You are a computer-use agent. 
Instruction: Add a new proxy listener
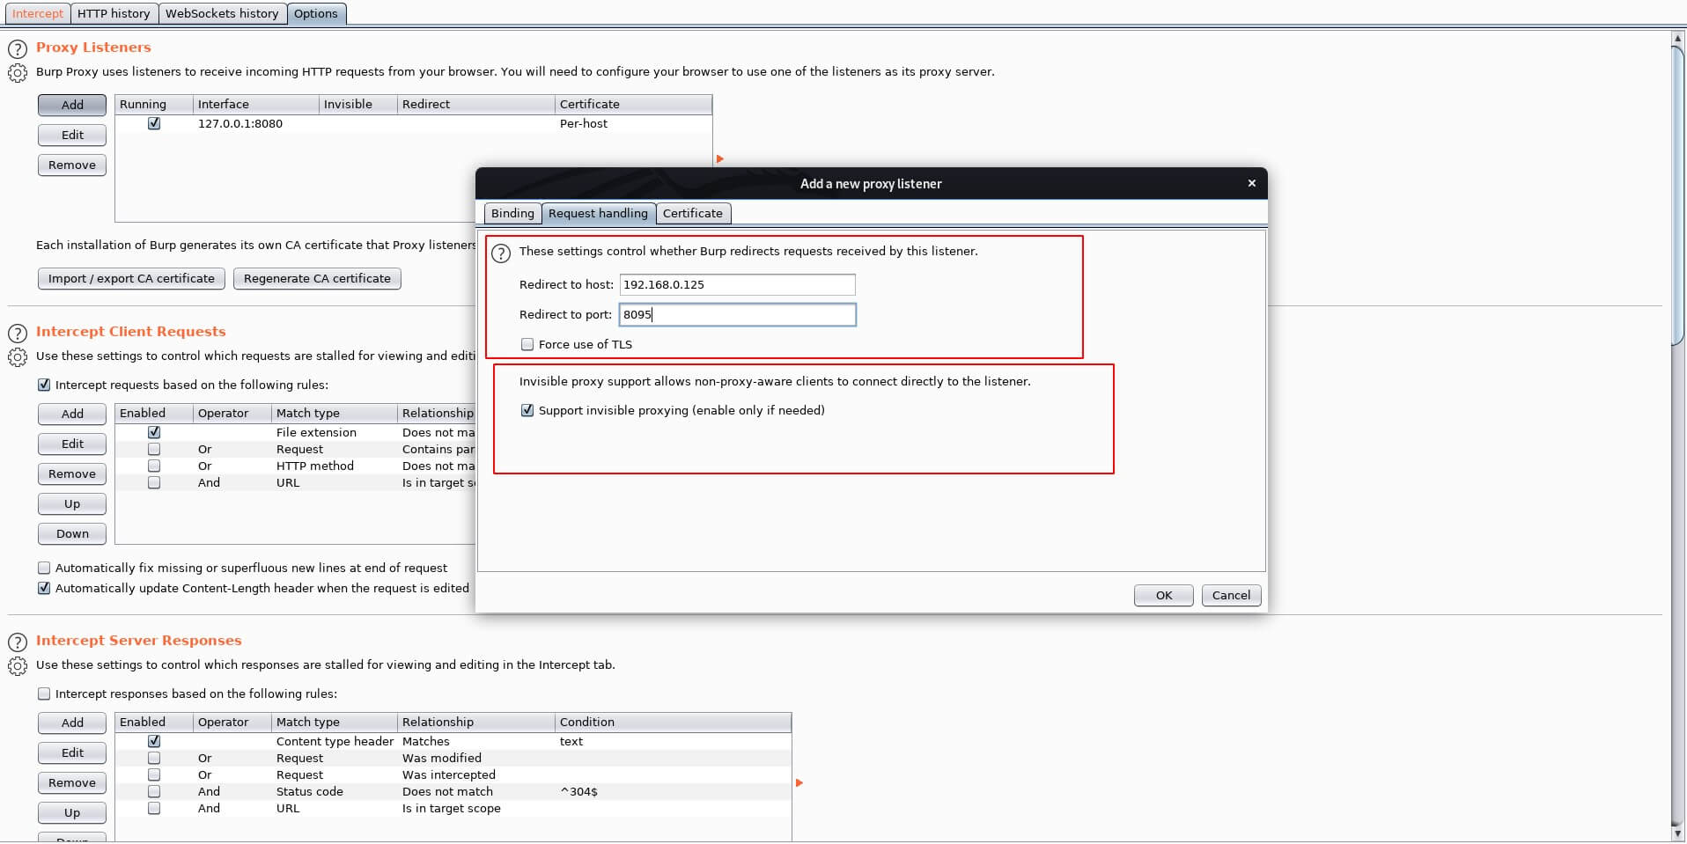coord(72,105)
